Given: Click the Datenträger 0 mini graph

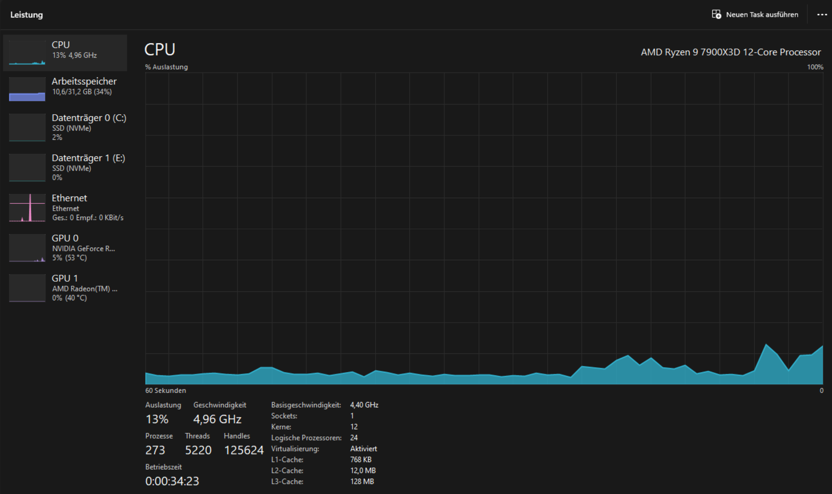Looking at the screenshot, I should pos(27,128).
